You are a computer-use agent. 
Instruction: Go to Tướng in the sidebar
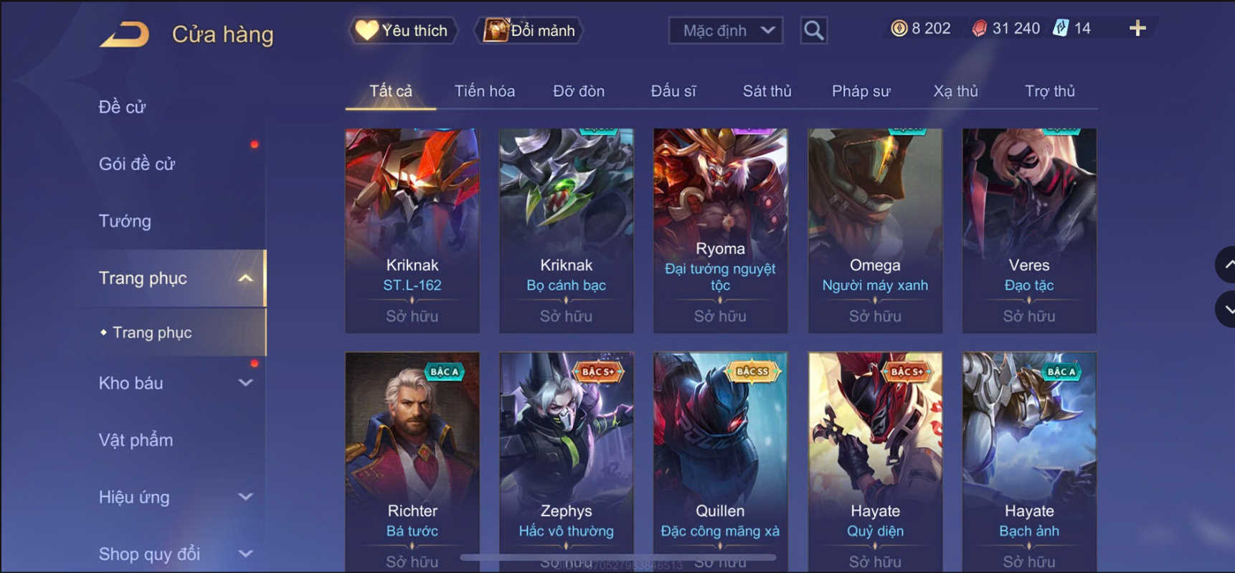click(125, 221)
